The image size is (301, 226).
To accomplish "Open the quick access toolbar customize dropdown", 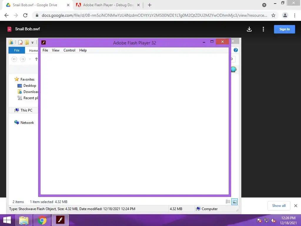I will (32, 42).
